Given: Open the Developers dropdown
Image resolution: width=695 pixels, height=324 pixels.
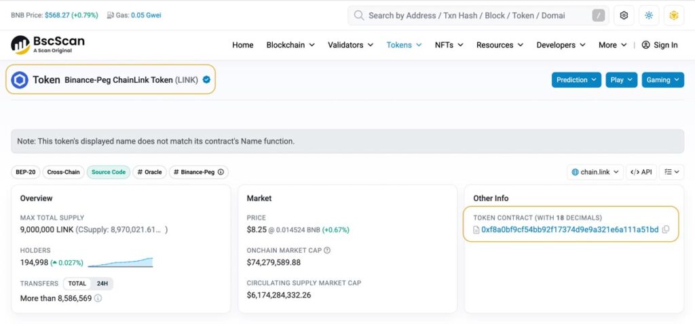Looking at the screenshot, I should pyautogui.click(x=561, y=45).
